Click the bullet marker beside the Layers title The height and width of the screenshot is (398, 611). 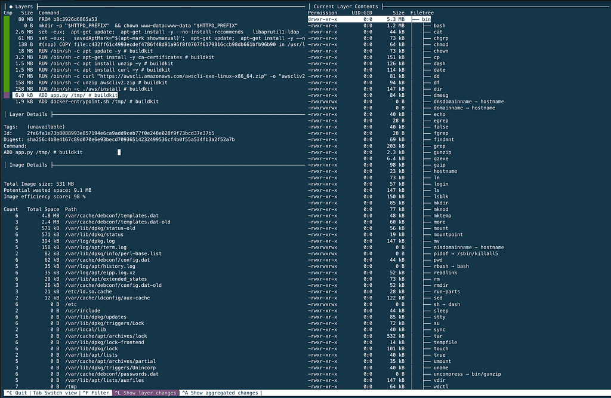[11, 6]
